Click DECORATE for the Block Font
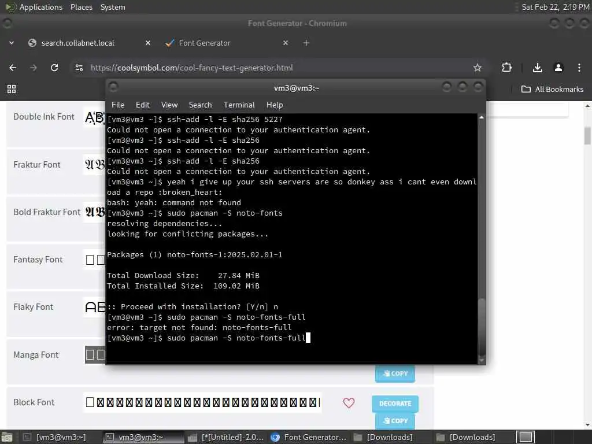 [395, 404]
